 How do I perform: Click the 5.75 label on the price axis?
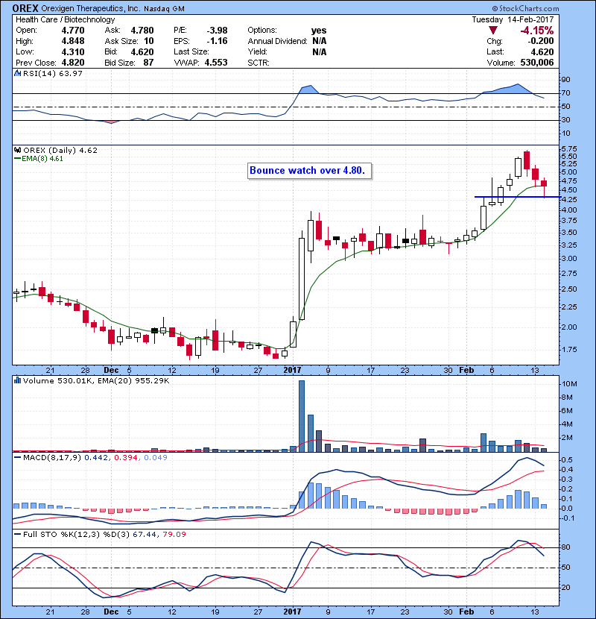coord(568,149)
